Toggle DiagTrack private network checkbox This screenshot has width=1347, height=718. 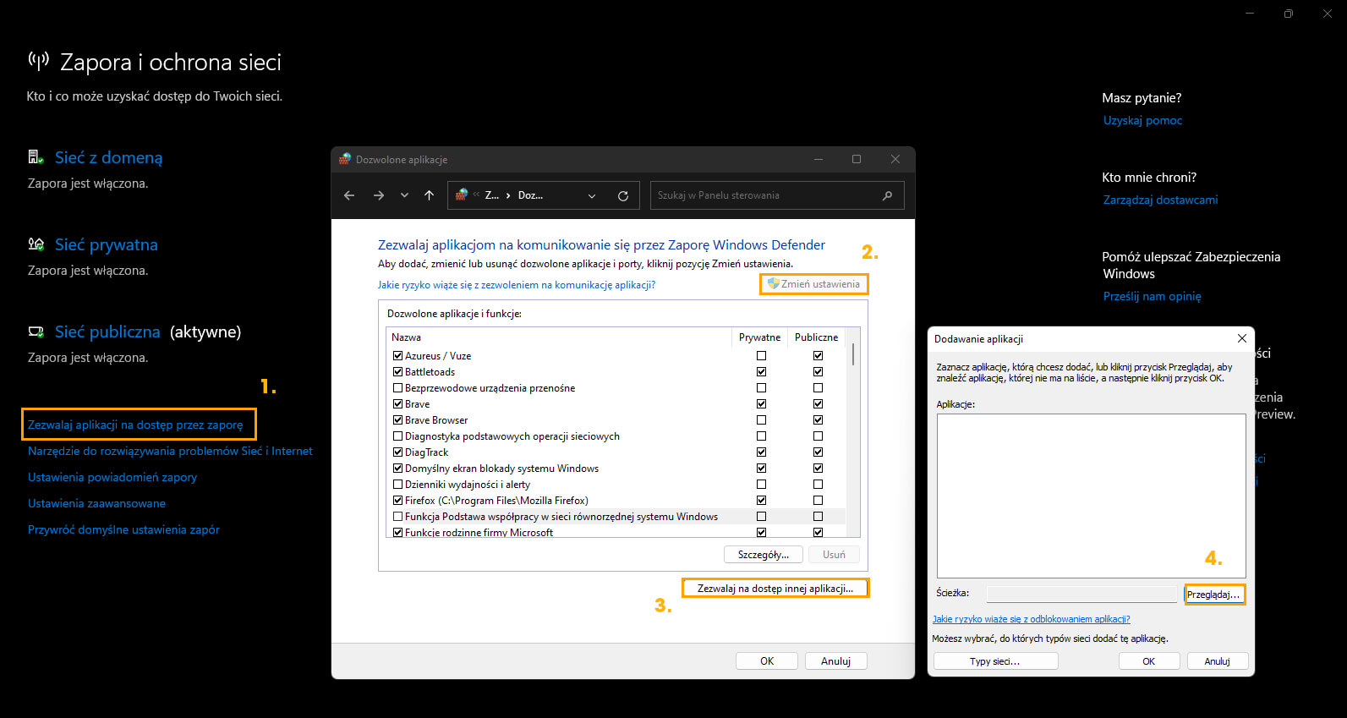(x=761, y=452)
